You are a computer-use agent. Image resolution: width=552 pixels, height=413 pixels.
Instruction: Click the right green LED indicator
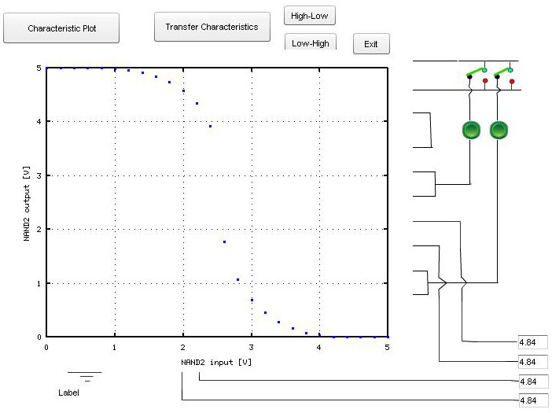(x=499, y=131)
